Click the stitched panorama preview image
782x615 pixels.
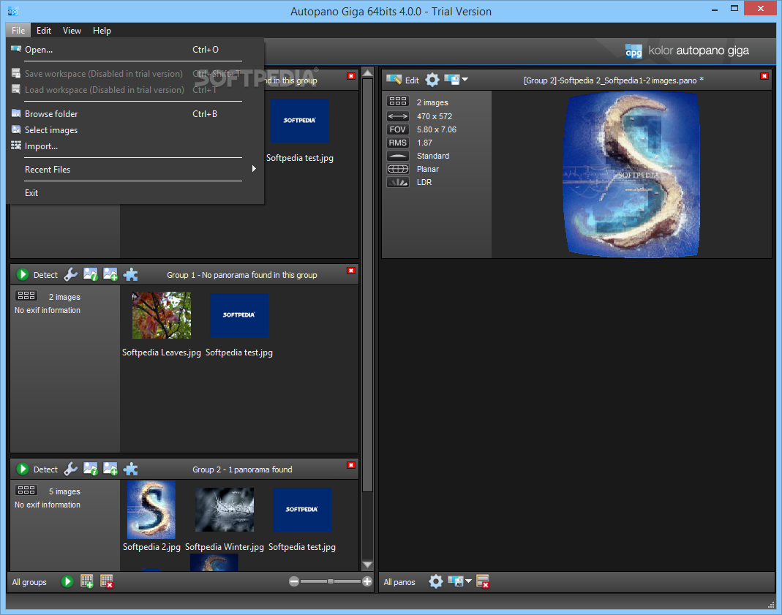coord(631,175)
